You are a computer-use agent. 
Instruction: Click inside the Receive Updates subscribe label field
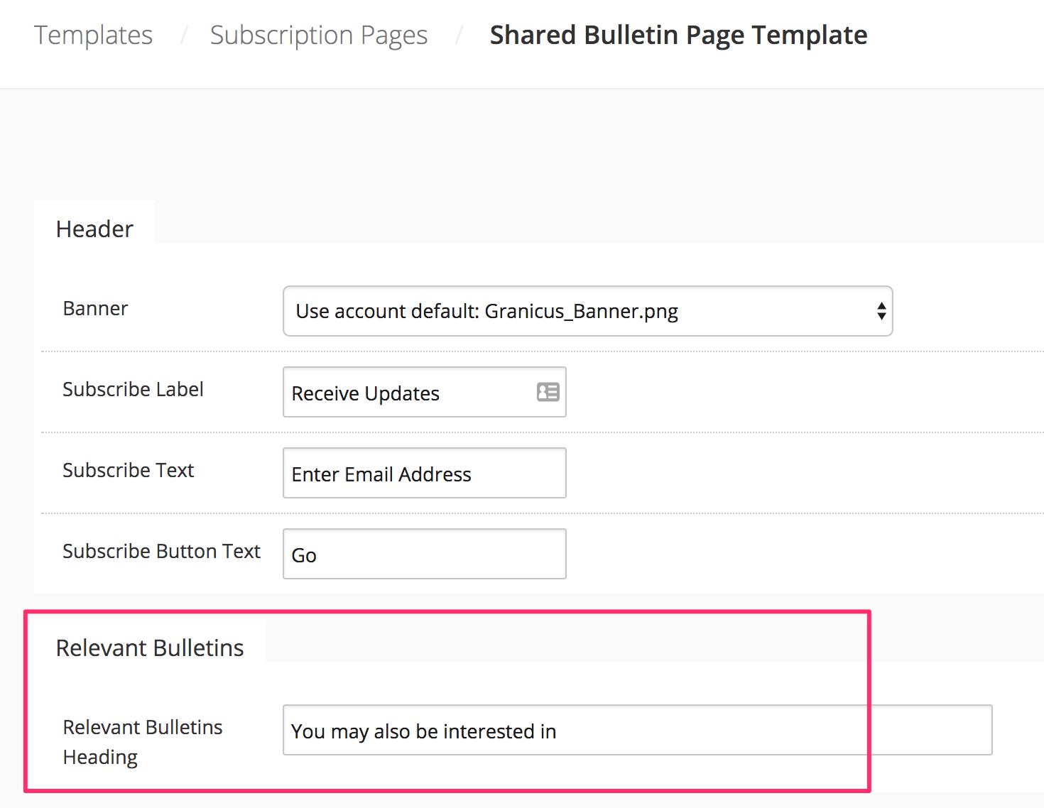click(x=398, y=392)
